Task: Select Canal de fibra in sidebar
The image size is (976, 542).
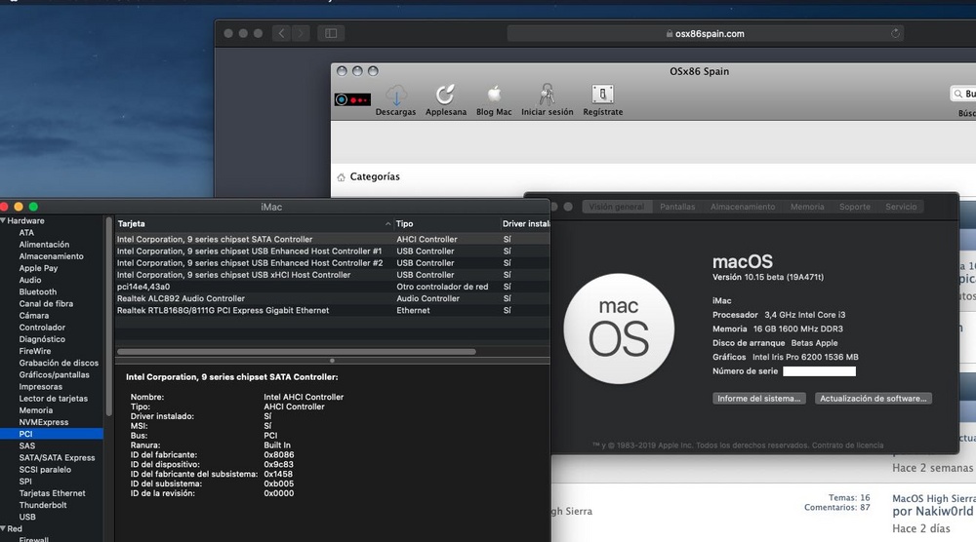Action: (46, 303)
